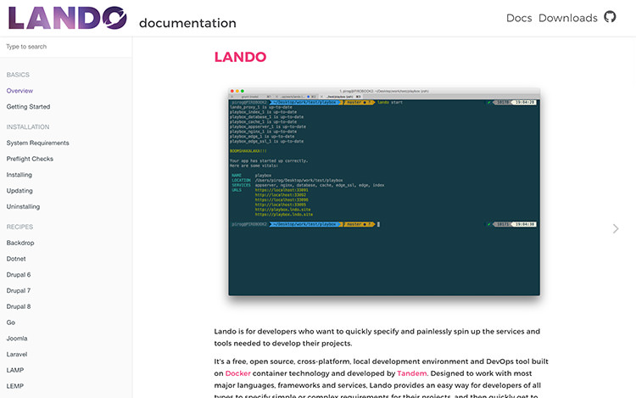Open the Uninstalling page
The image size is (636, 398).
tap(23, 206)
